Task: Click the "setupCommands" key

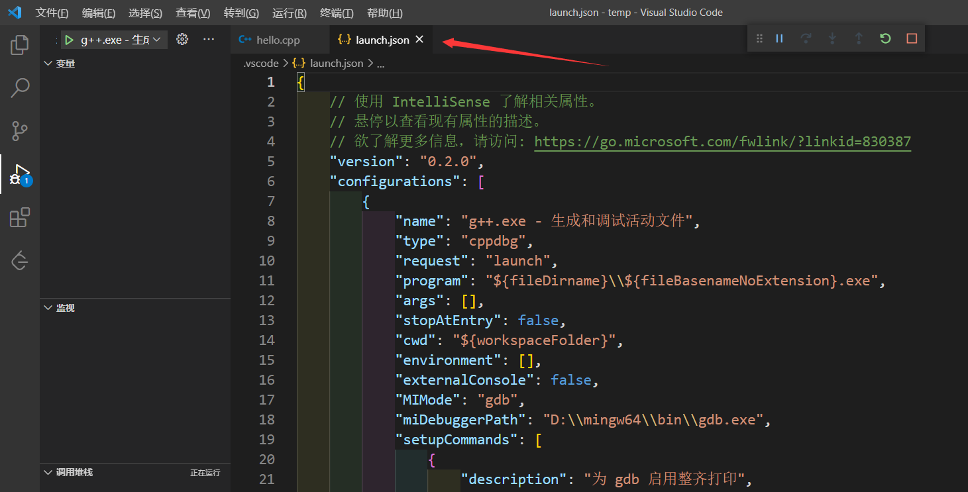Action: point(457,440)
